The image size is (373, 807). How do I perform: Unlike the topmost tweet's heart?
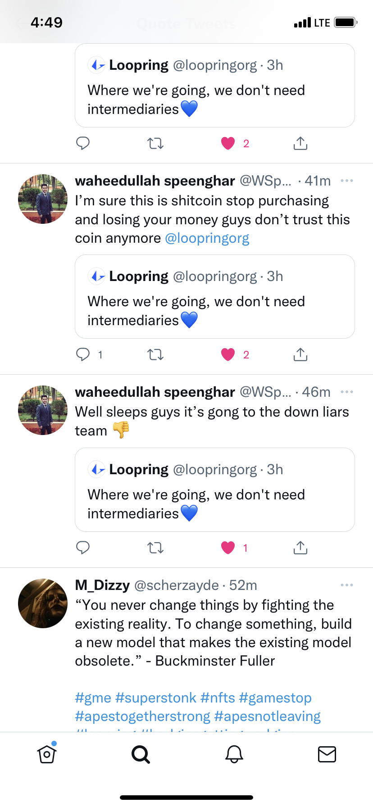point(228,143)
